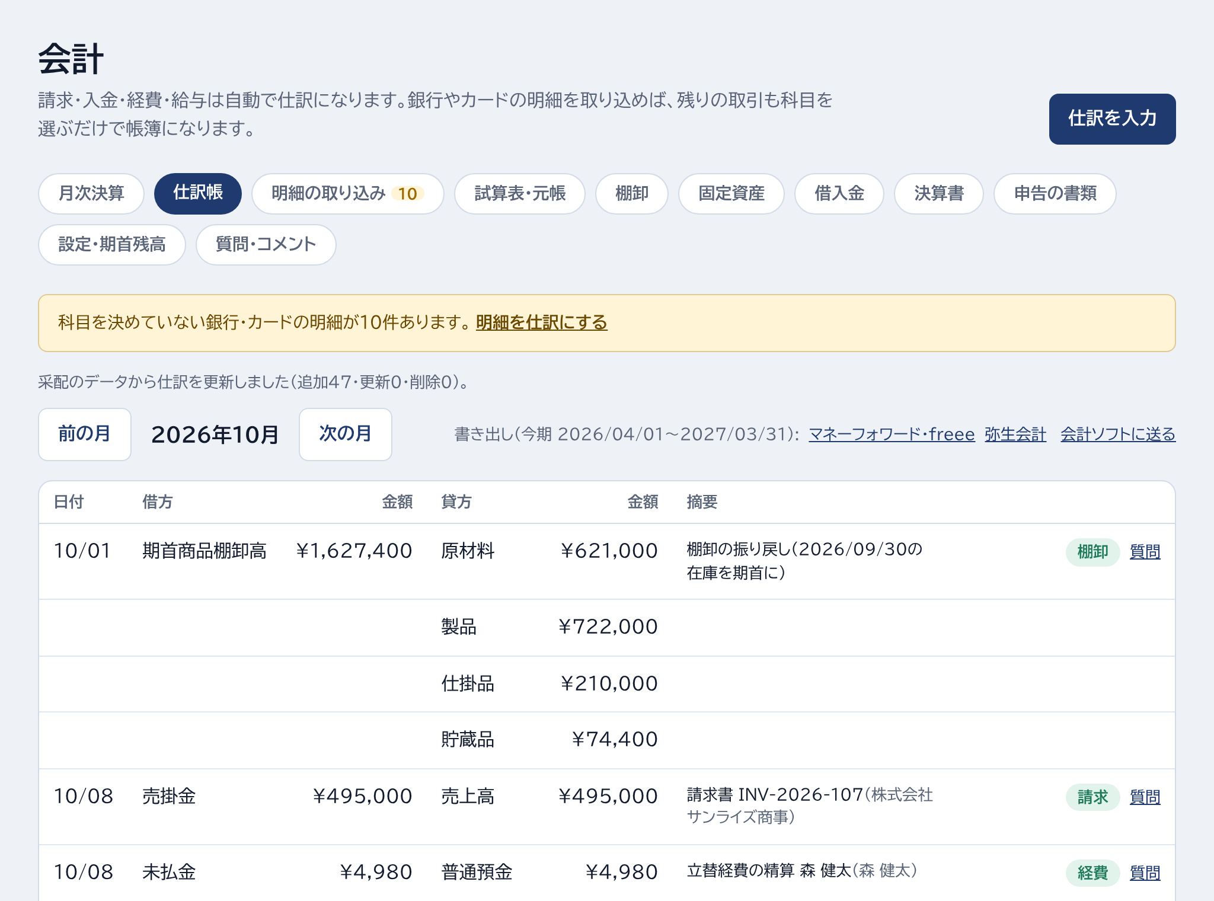Select the 仕掛品 credit cell
This screenshot has height=901, width=1214.
[468, 684]
